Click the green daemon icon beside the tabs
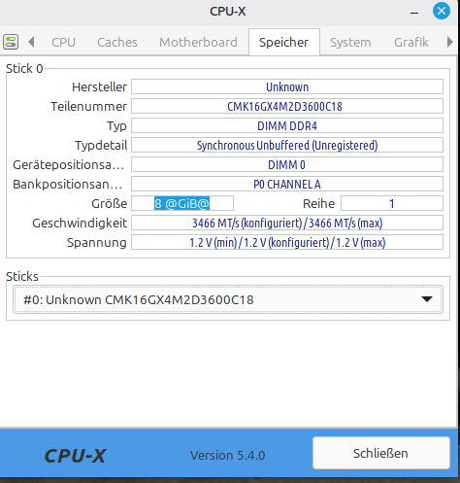The height and width of the screenshot is (483, 460). pos(11,42)
